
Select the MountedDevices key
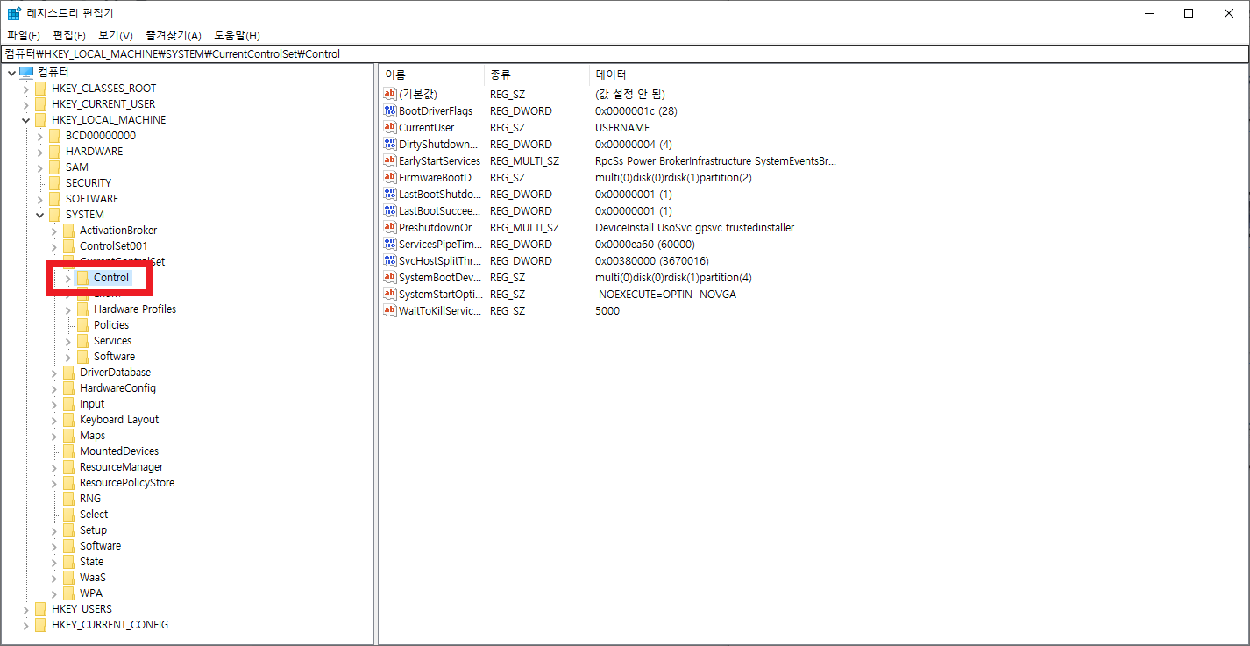click(119, 451)
